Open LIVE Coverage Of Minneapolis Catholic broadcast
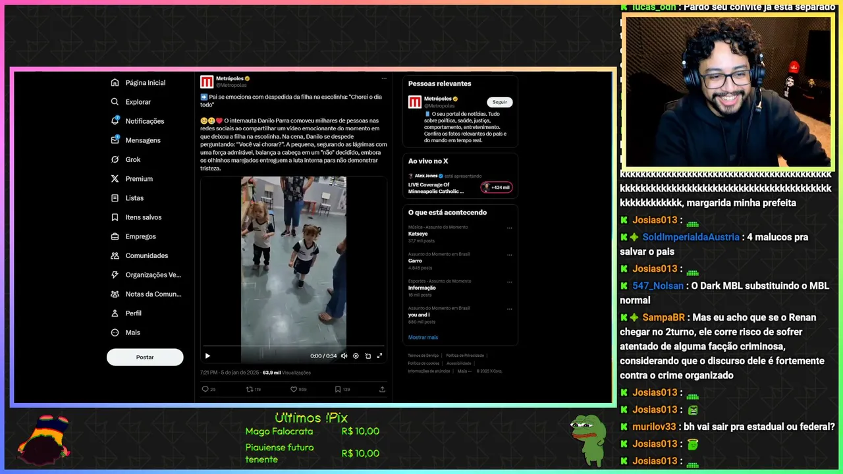 pos(436,188)
